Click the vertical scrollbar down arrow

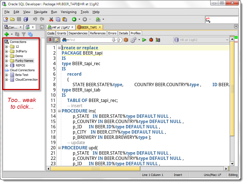click(x=232, y=163)
